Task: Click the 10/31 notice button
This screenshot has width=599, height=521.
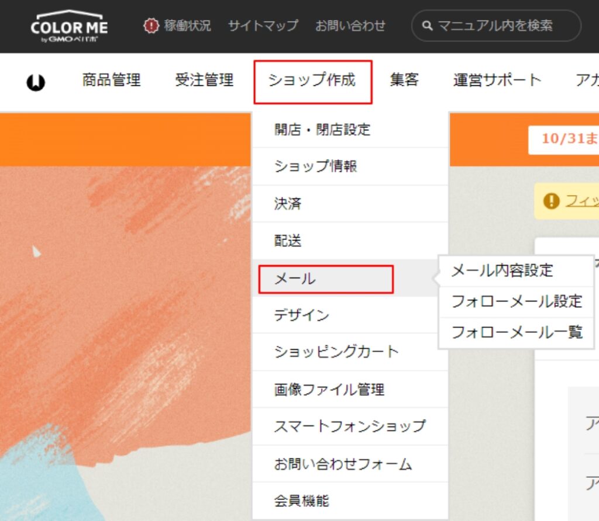Action: 563,139
